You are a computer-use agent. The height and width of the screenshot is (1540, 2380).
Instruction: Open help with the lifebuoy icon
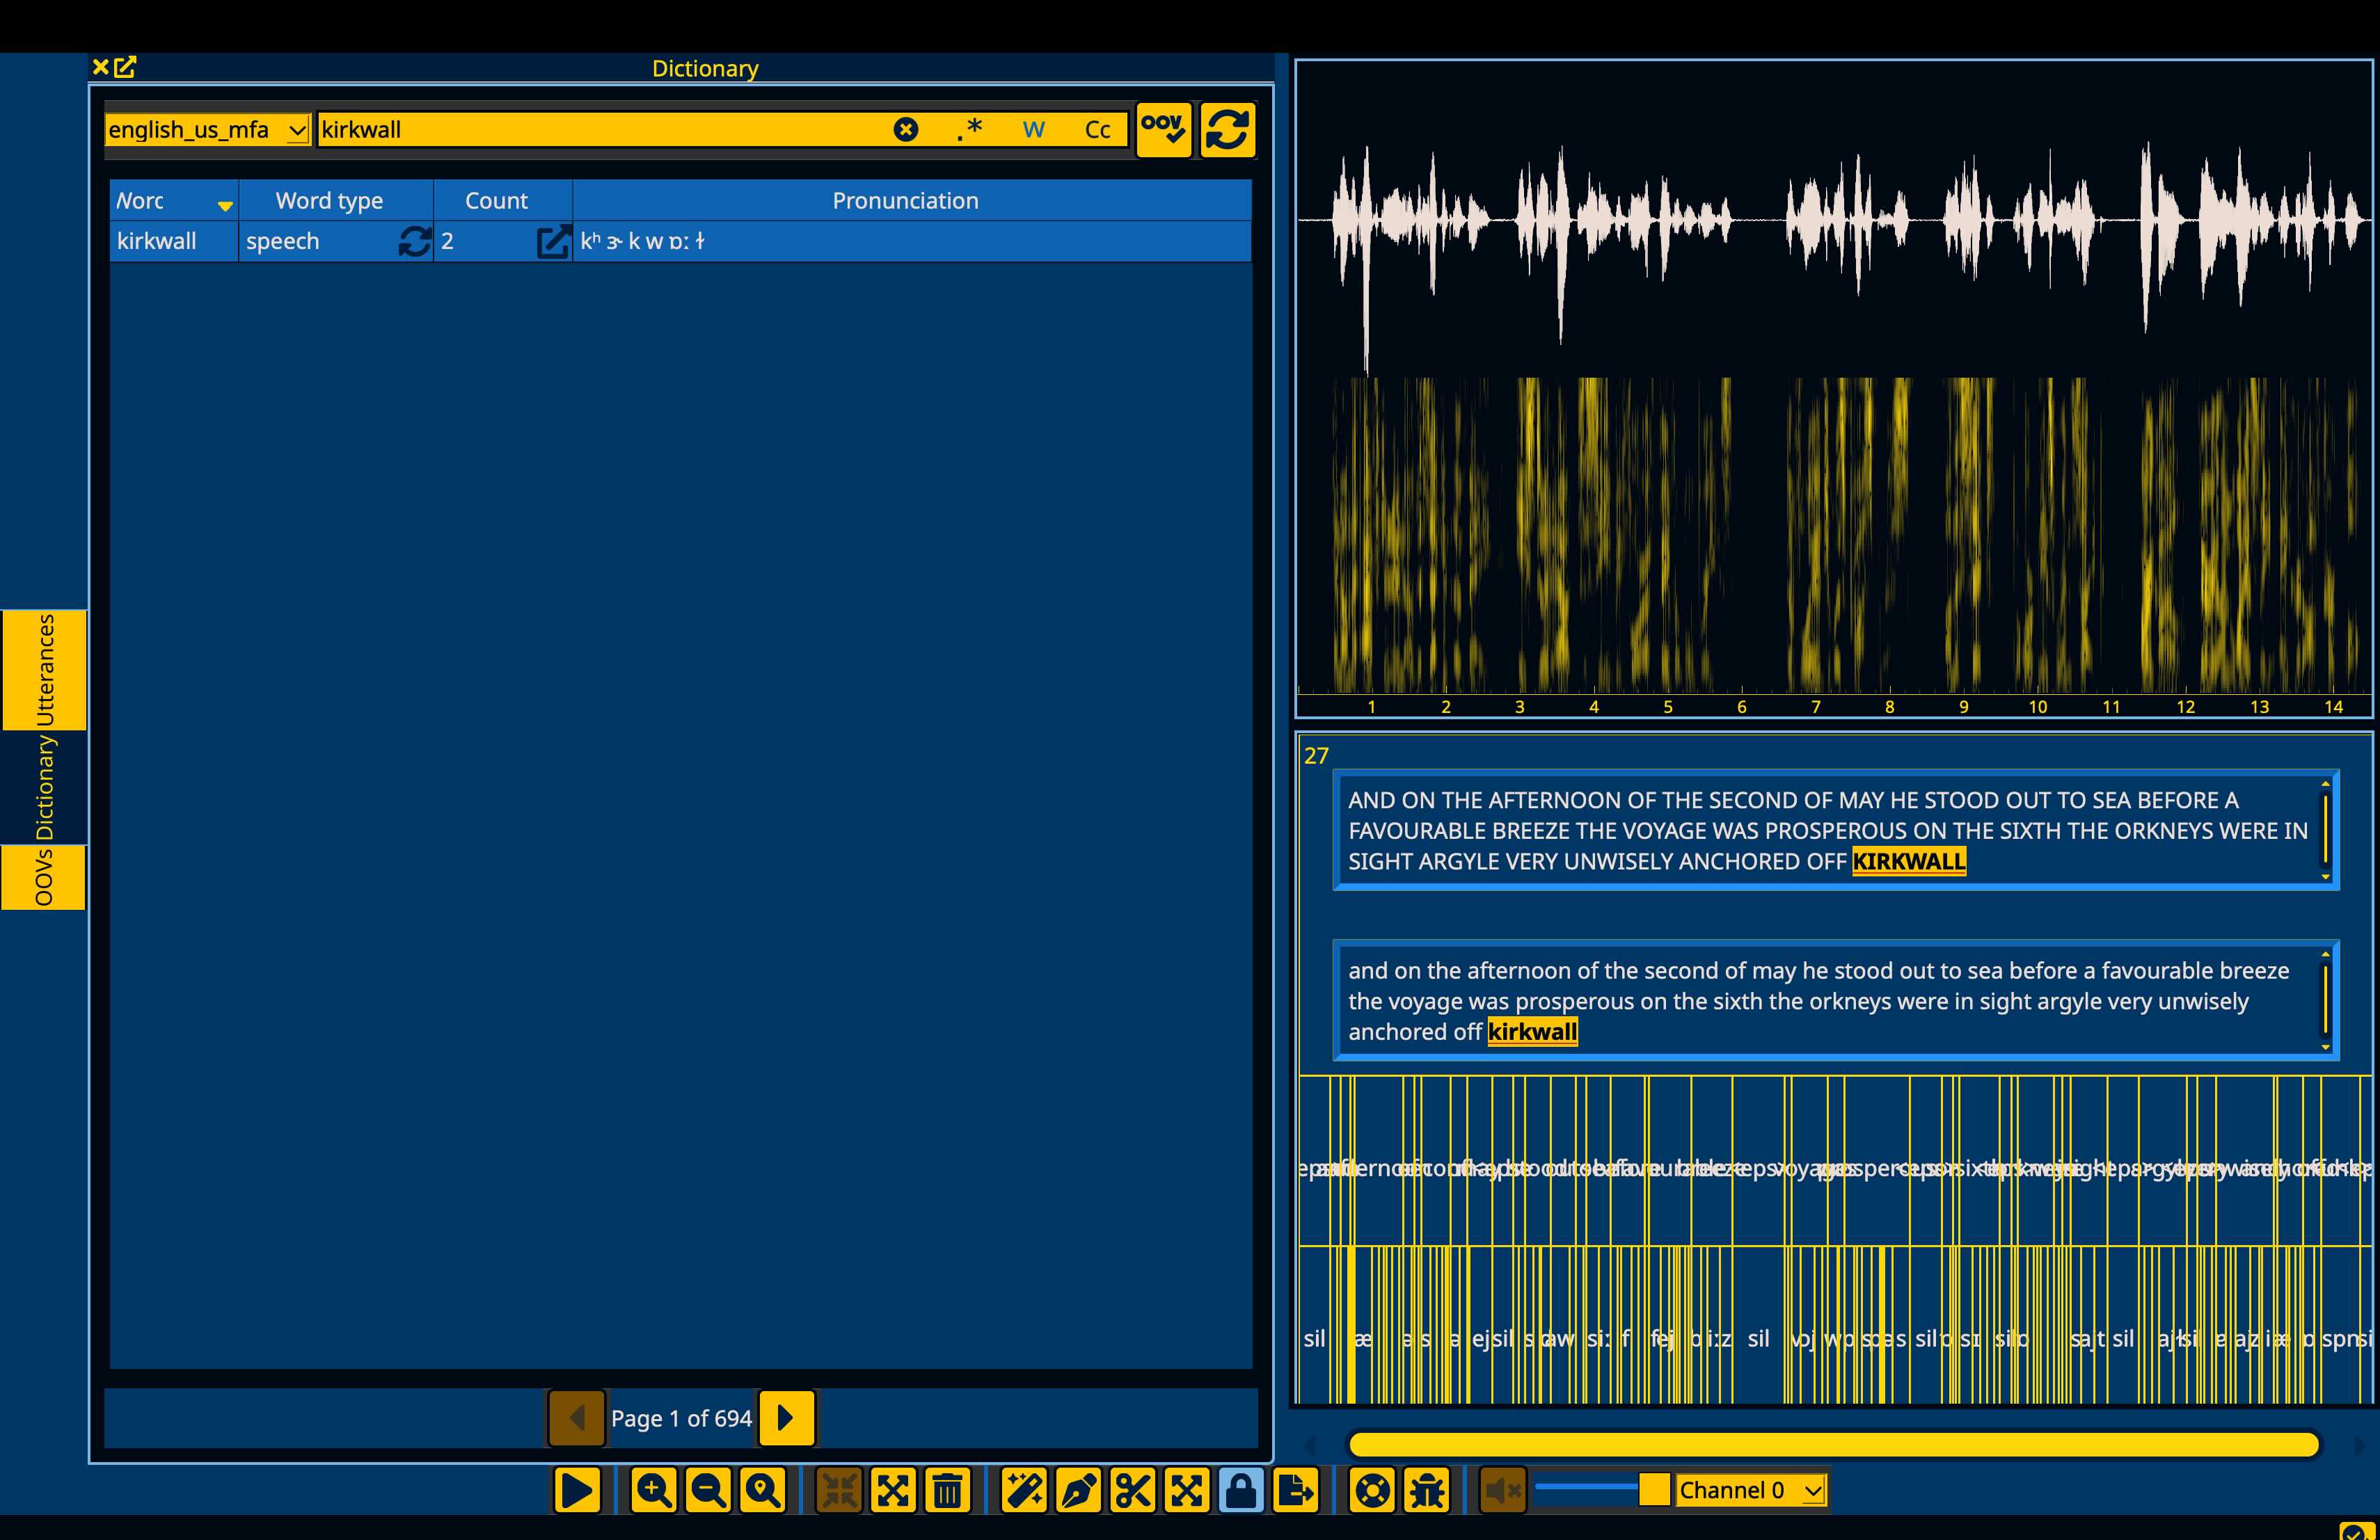[1372, 1490]
